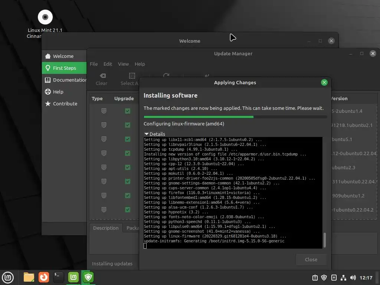Switch to Update Manager taskbar button

[88, 277]
